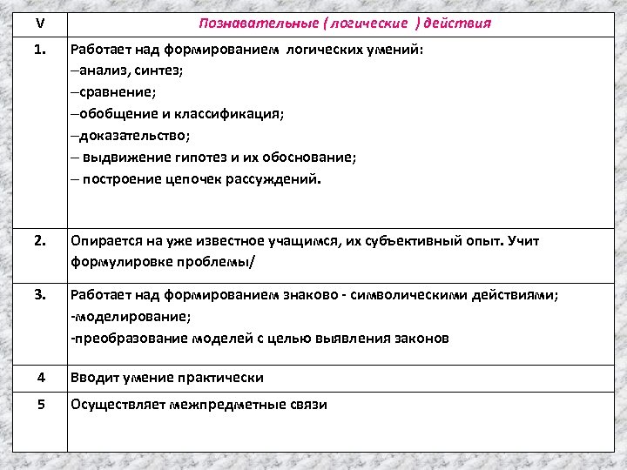Click row number '2.' cell
Viewport: 627px width, 470px height.
40,256
